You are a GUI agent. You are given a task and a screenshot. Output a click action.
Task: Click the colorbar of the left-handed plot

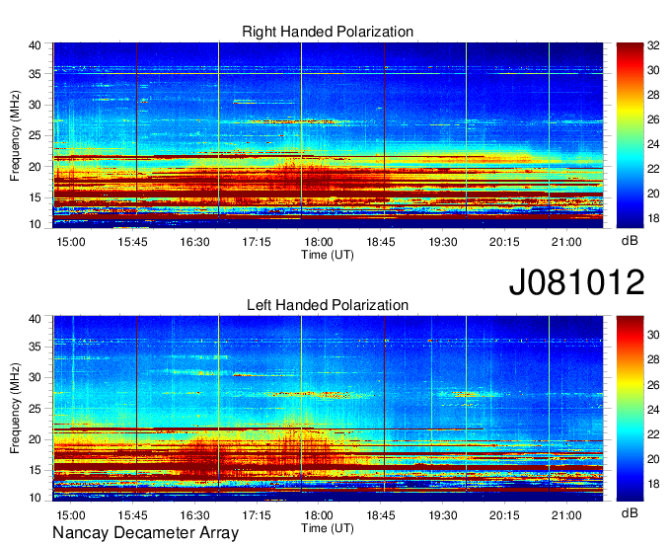tap(630, 409)
